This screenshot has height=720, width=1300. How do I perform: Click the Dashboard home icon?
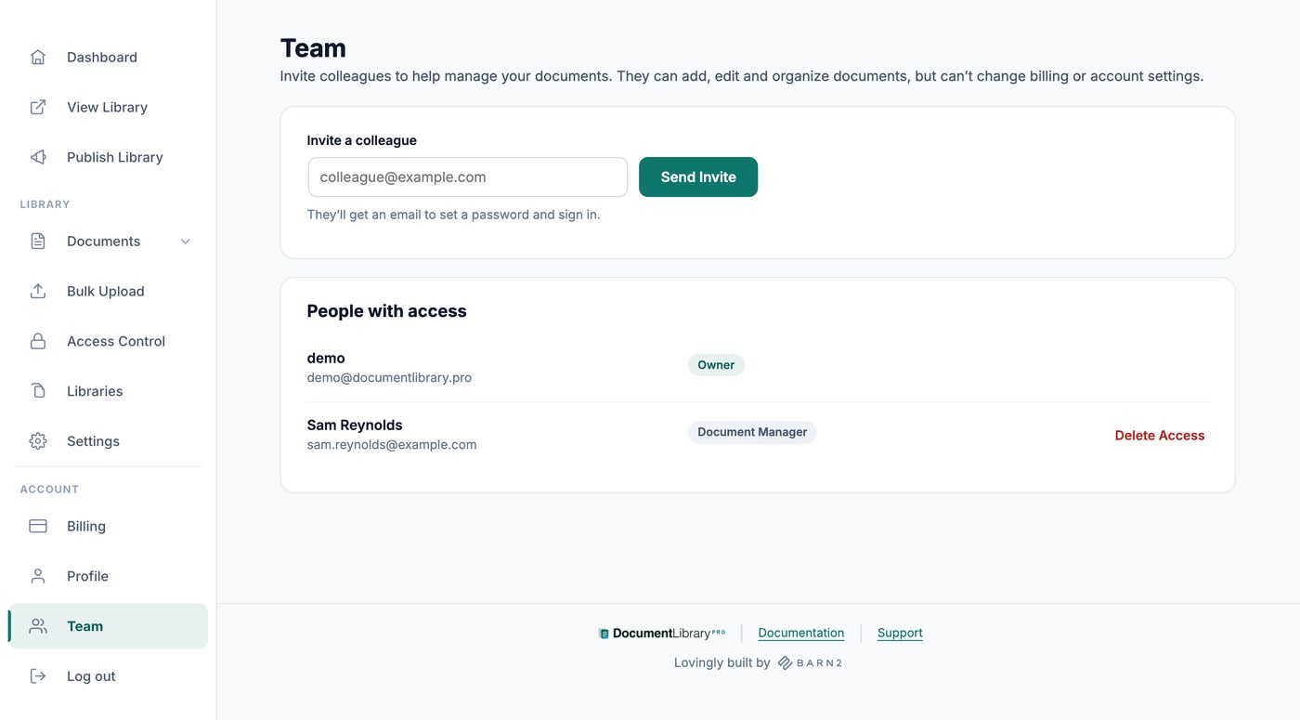click(38, 58)
